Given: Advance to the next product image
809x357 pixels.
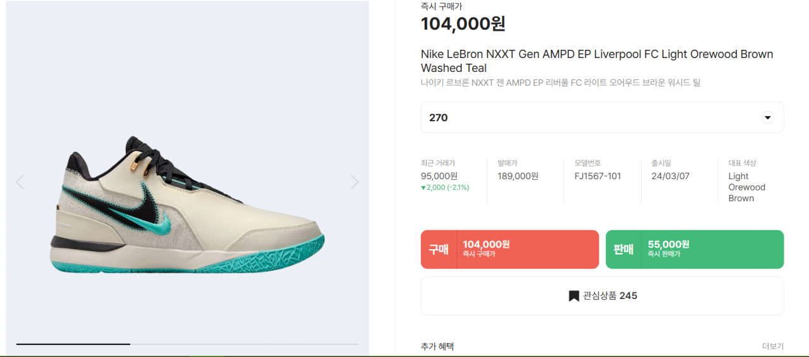Looking at the screenshot, I should (355, 182).
